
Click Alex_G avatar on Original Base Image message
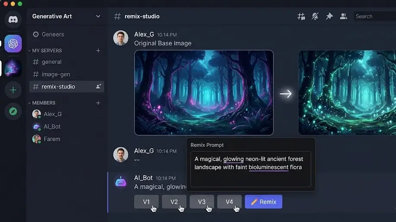121,38
